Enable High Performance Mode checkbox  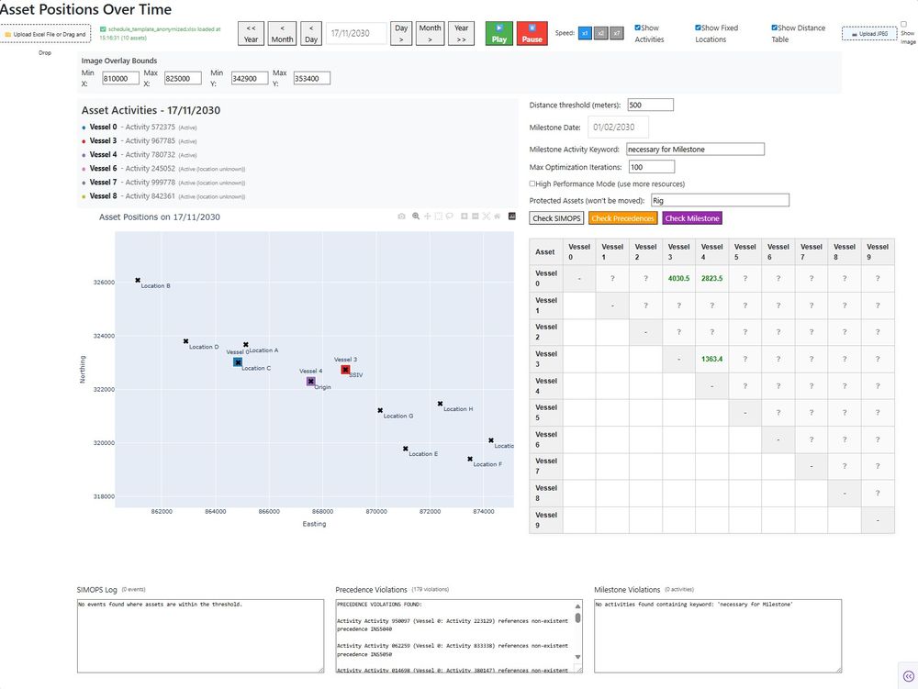(532, 183)
